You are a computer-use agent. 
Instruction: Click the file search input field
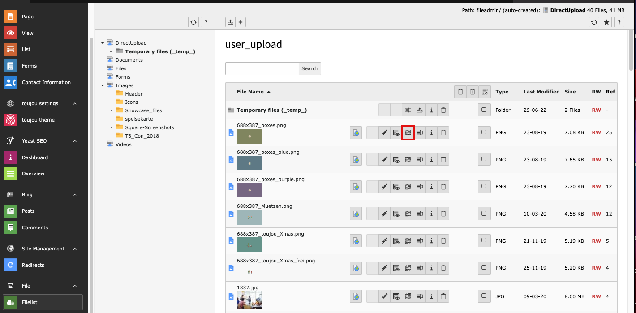pyautogui.click(x=262, y=68)
